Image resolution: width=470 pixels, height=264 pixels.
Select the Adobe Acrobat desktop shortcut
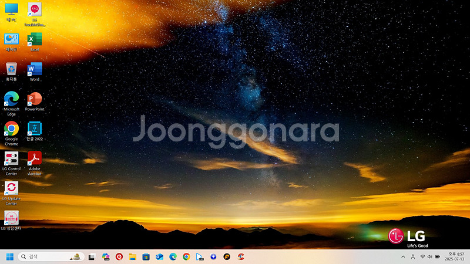(x=35, y=163)
